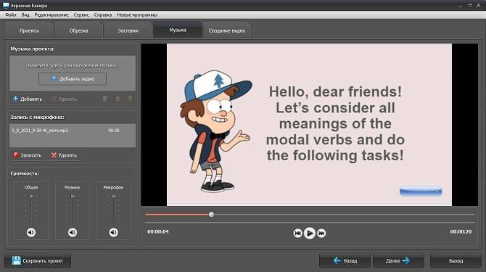Mute the Музыка volume speaker icon
Screen dimensions: 486x272
[x=73, y=232]
